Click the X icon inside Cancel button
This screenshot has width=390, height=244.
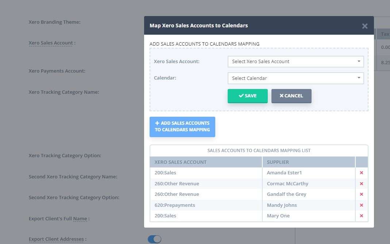[x=281, y=96]
